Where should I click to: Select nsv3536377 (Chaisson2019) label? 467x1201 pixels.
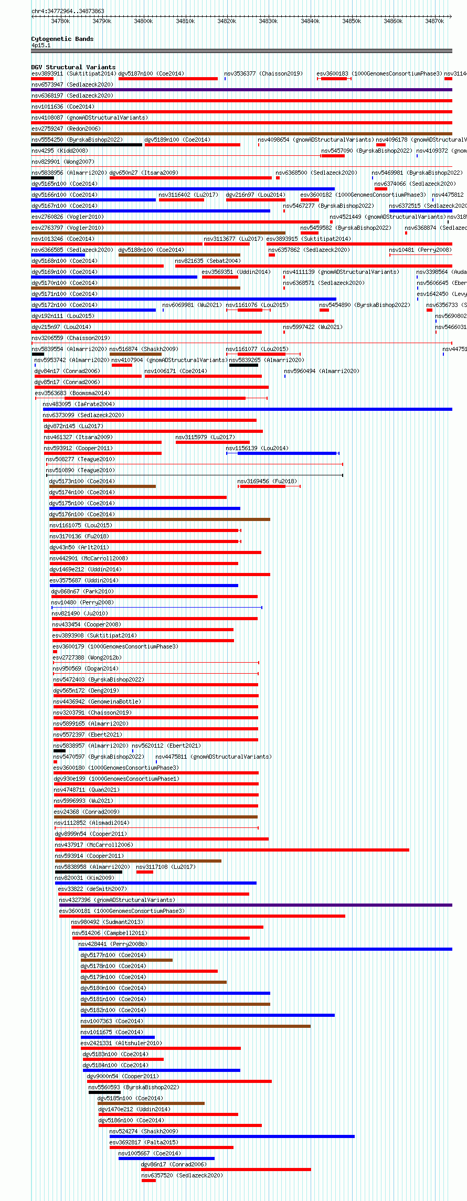click(263, 73)
